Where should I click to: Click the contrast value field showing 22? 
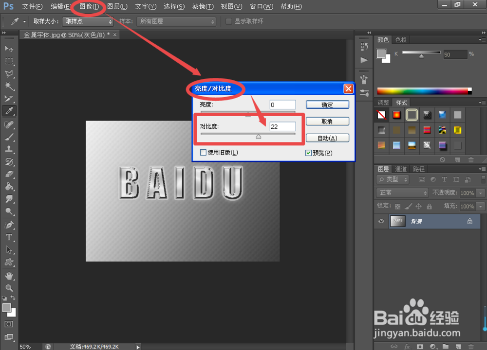(282, 126)
